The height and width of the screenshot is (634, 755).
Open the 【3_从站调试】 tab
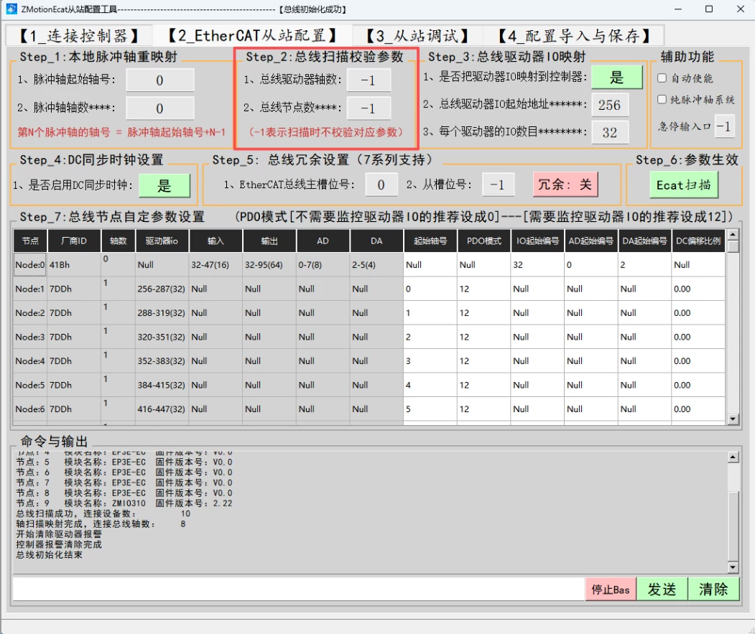pos(417,36)
